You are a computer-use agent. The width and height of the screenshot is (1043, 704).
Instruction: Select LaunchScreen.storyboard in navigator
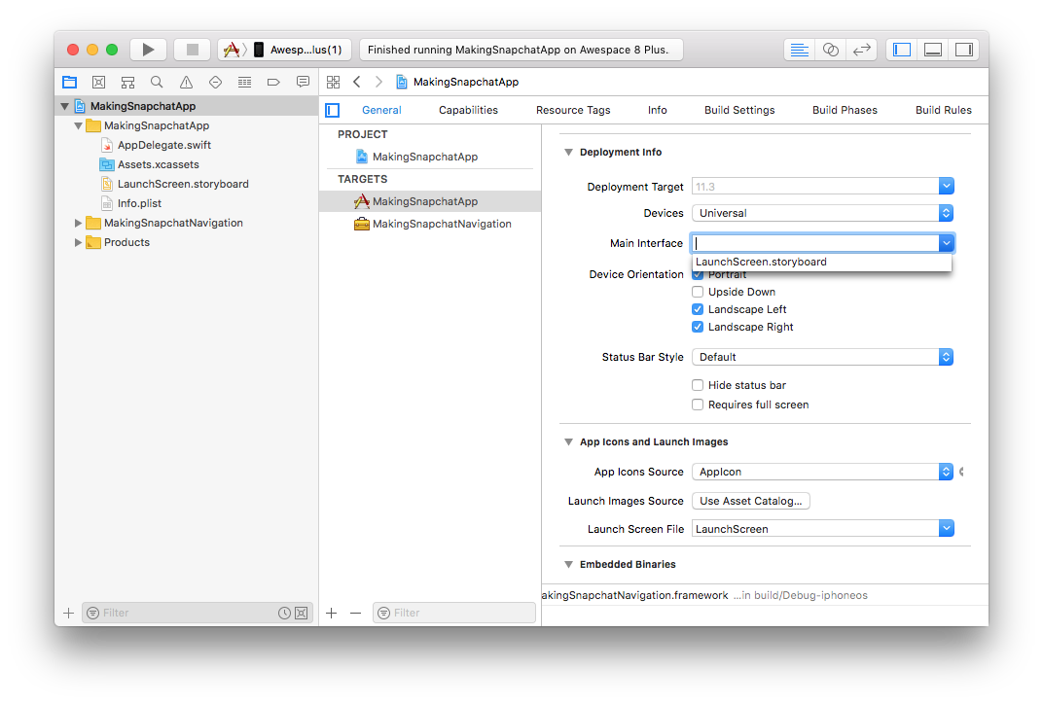coord(183,184)
